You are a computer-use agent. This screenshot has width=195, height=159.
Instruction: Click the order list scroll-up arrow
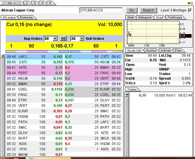[x=3, y=56]
